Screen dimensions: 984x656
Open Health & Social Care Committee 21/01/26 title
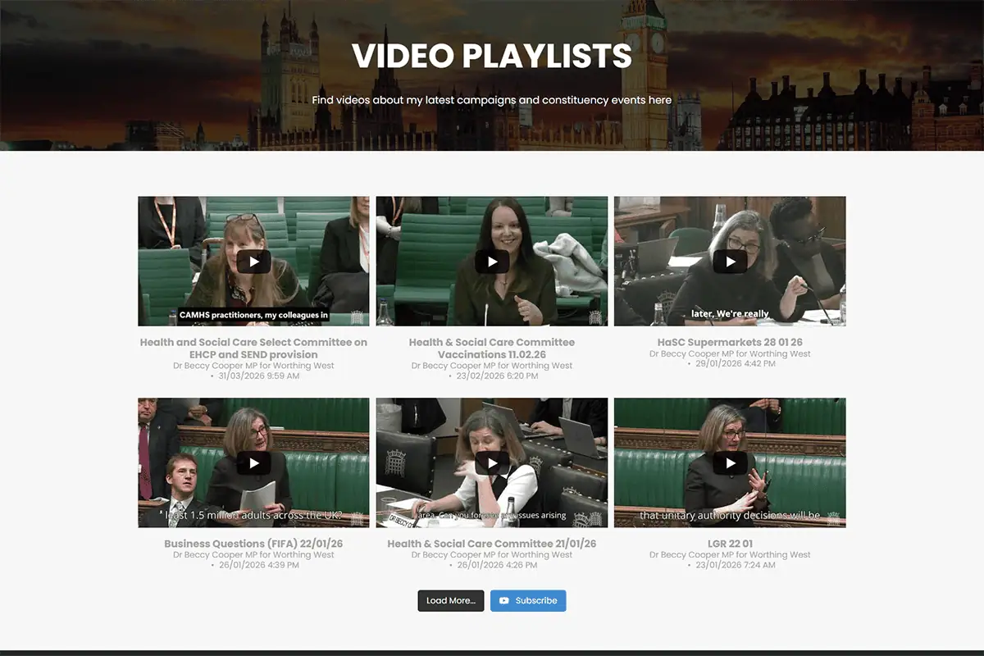point(492,544)
